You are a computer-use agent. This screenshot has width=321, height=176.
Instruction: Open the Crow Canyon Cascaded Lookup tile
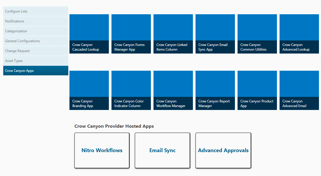[x=89, y=34]
